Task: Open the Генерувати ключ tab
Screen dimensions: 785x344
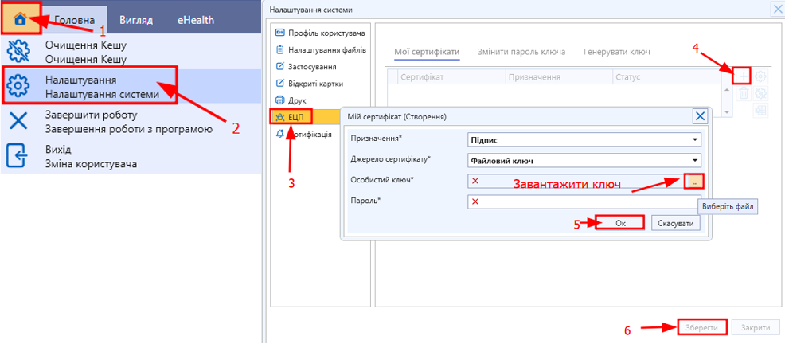Action: (x=617, y=52)
